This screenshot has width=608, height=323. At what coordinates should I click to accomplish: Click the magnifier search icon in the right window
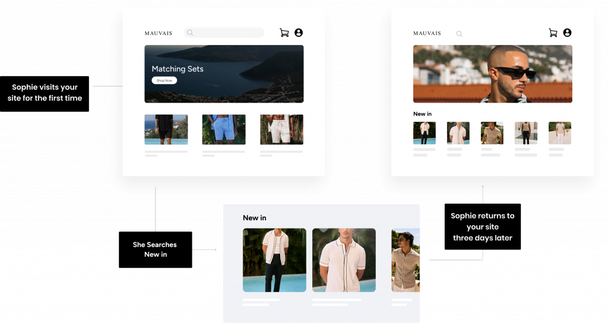pos(459,34)
